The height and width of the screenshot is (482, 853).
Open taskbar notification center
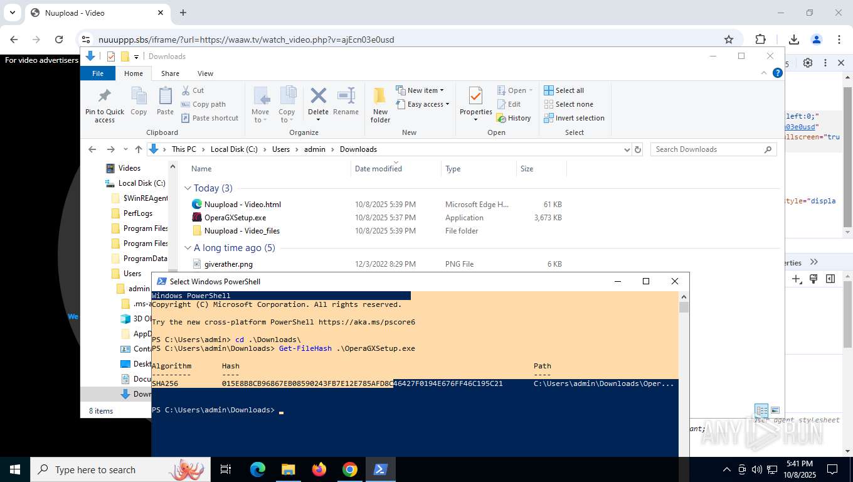[x=832, y=469]
